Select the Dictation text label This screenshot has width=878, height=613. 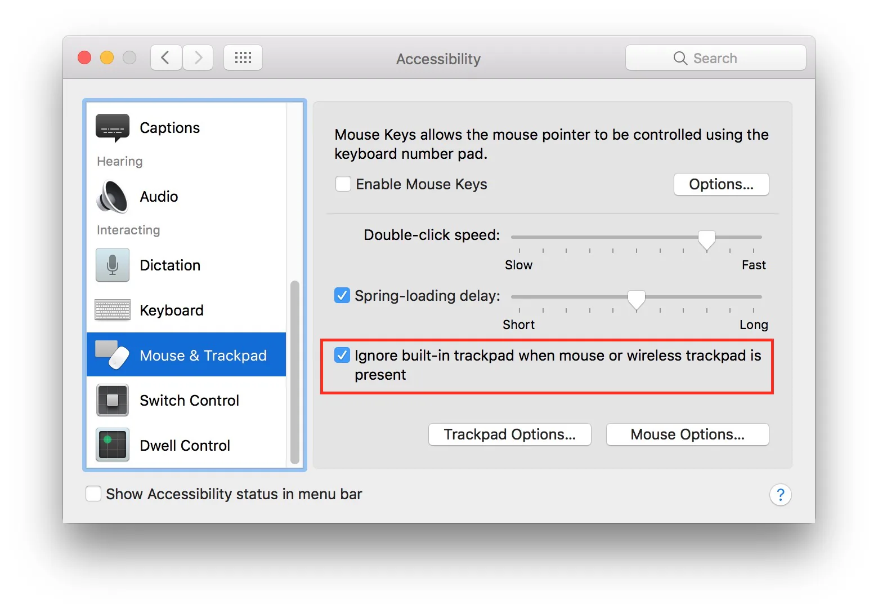(170, 265)
